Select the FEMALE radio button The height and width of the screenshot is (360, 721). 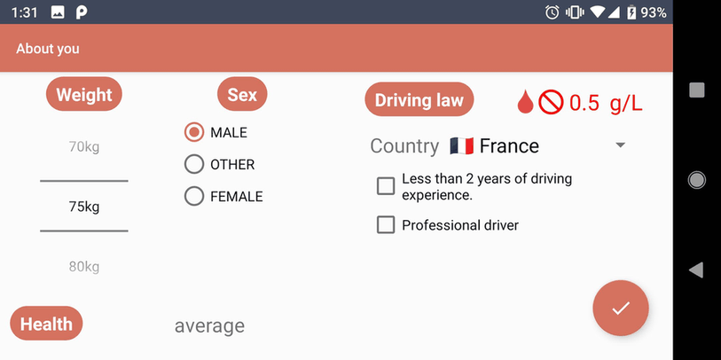tap(194, 197)
